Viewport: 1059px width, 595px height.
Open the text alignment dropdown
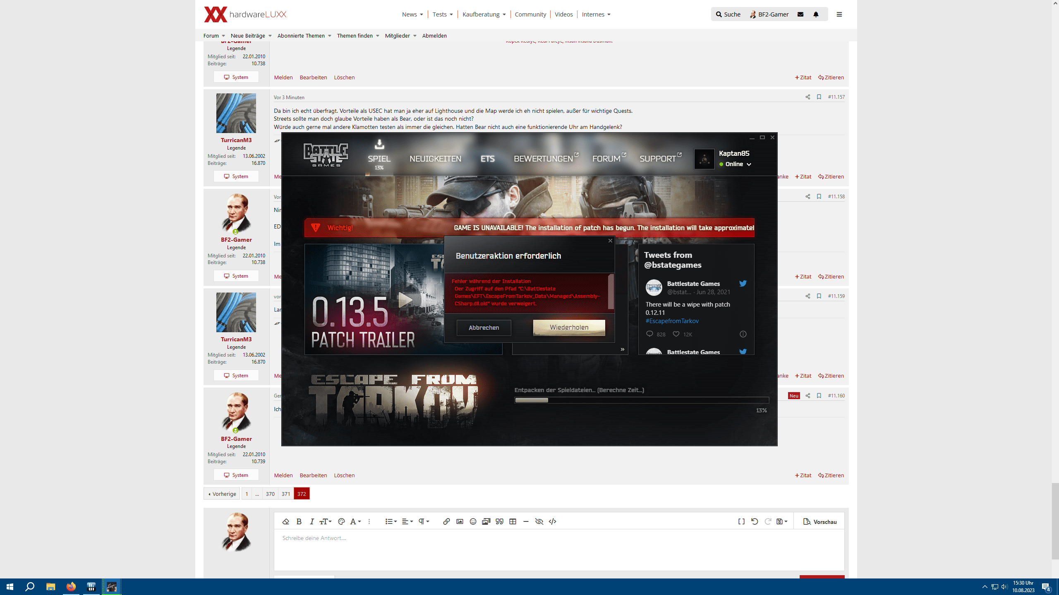(407, 521)
